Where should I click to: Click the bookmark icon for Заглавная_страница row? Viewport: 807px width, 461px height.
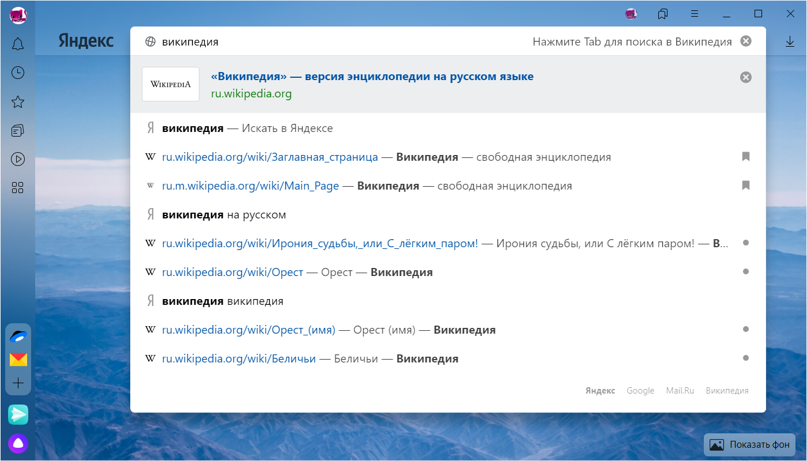[746, 157]
